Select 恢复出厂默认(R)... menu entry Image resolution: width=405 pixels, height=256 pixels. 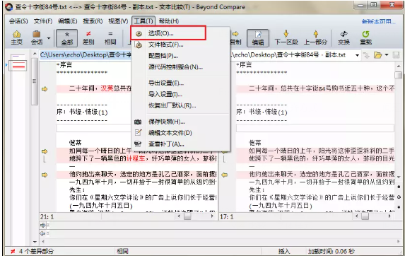coord(180,105)
